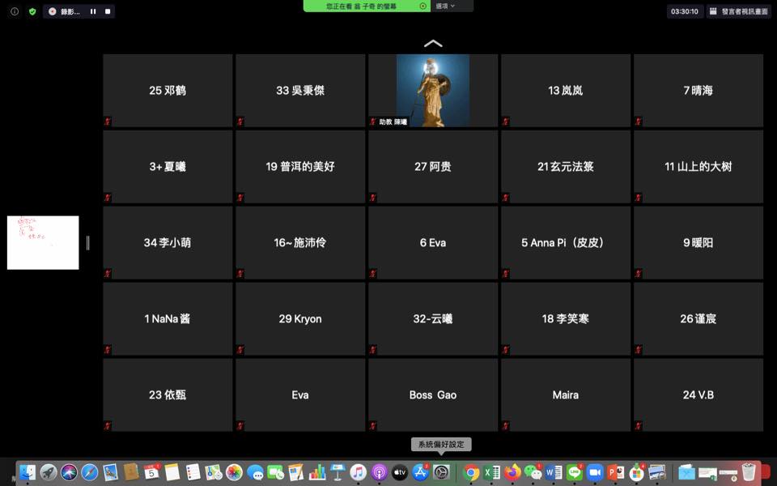
Task: Collapse gallery with the upward chevron
Action: tap(433, 44)
